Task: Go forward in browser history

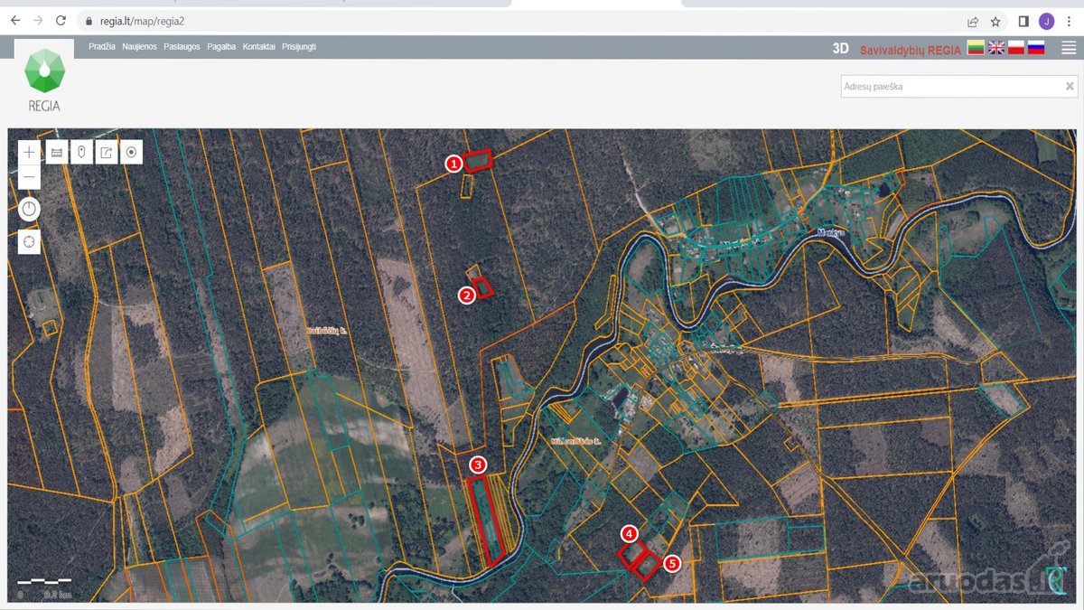Action: 38,20
